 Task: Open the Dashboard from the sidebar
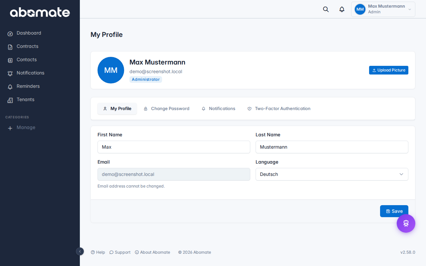(x=29, y=33)
